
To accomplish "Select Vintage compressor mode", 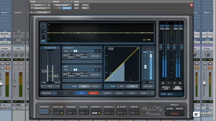I will [x=95, y=86].
